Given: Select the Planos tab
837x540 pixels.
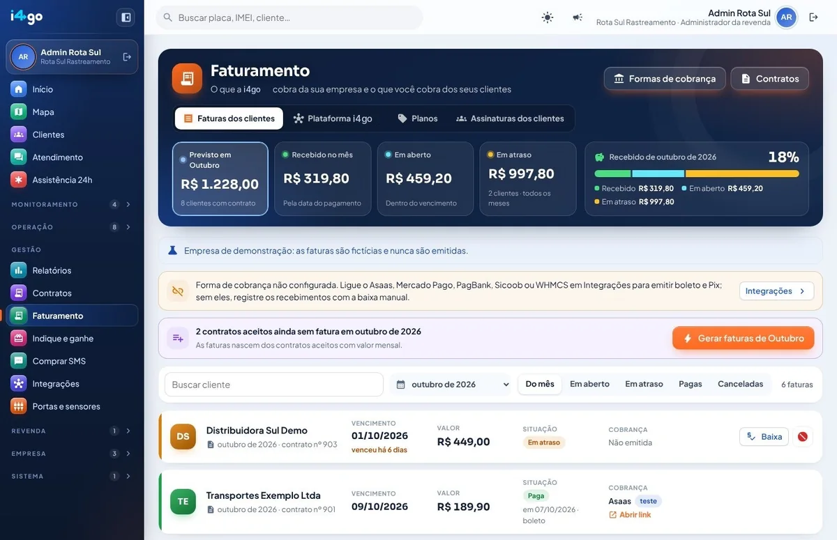Looking at the screenshot, I should point(417,118).
